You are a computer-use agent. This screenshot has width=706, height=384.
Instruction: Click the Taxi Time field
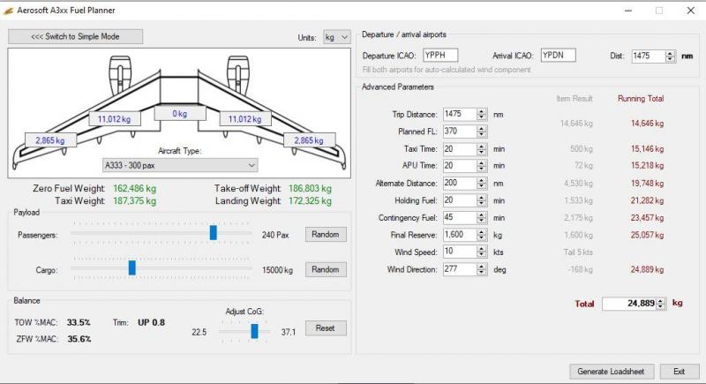pos(460,149)
